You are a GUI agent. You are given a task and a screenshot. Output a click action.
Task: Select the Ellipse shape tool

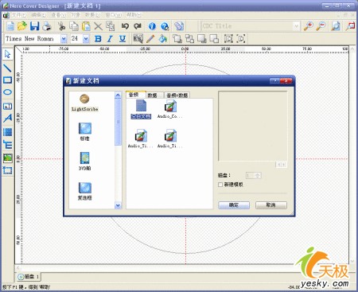(x=7, y=92)
